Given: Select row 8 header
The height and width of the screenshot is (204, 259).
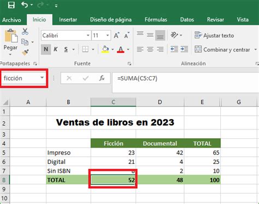Looking at the screenshot, I should (4, 180).
